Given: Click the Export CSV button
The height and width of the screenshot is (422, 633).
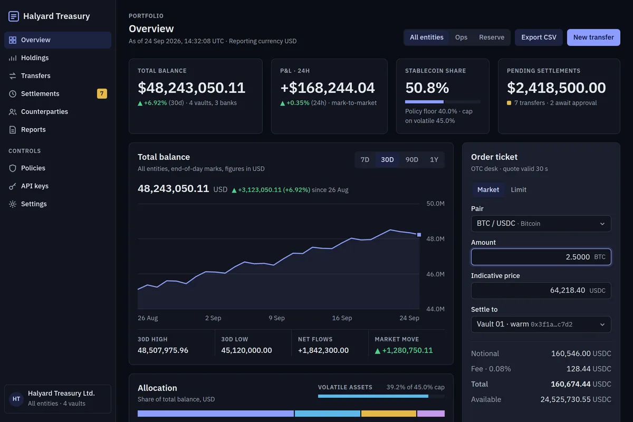Looking at the screenshot, I should point(539,37).
